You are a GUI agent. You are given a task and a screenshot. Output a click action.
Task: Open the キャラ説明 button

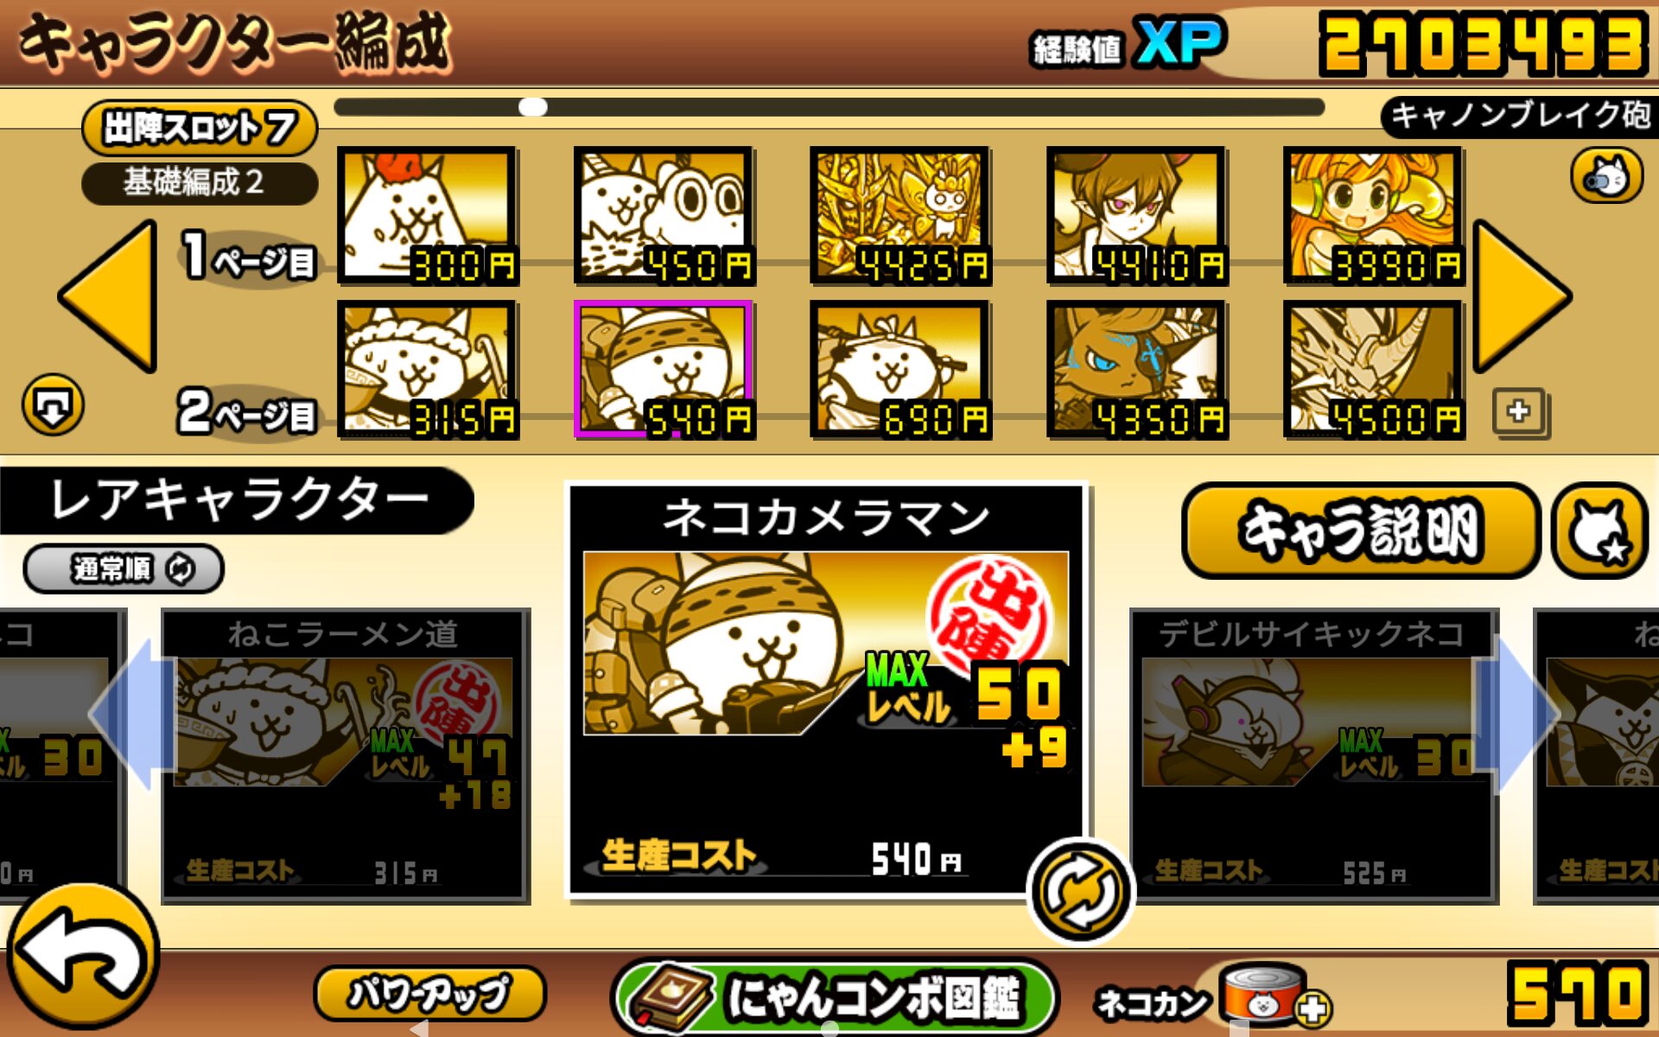1360,531
